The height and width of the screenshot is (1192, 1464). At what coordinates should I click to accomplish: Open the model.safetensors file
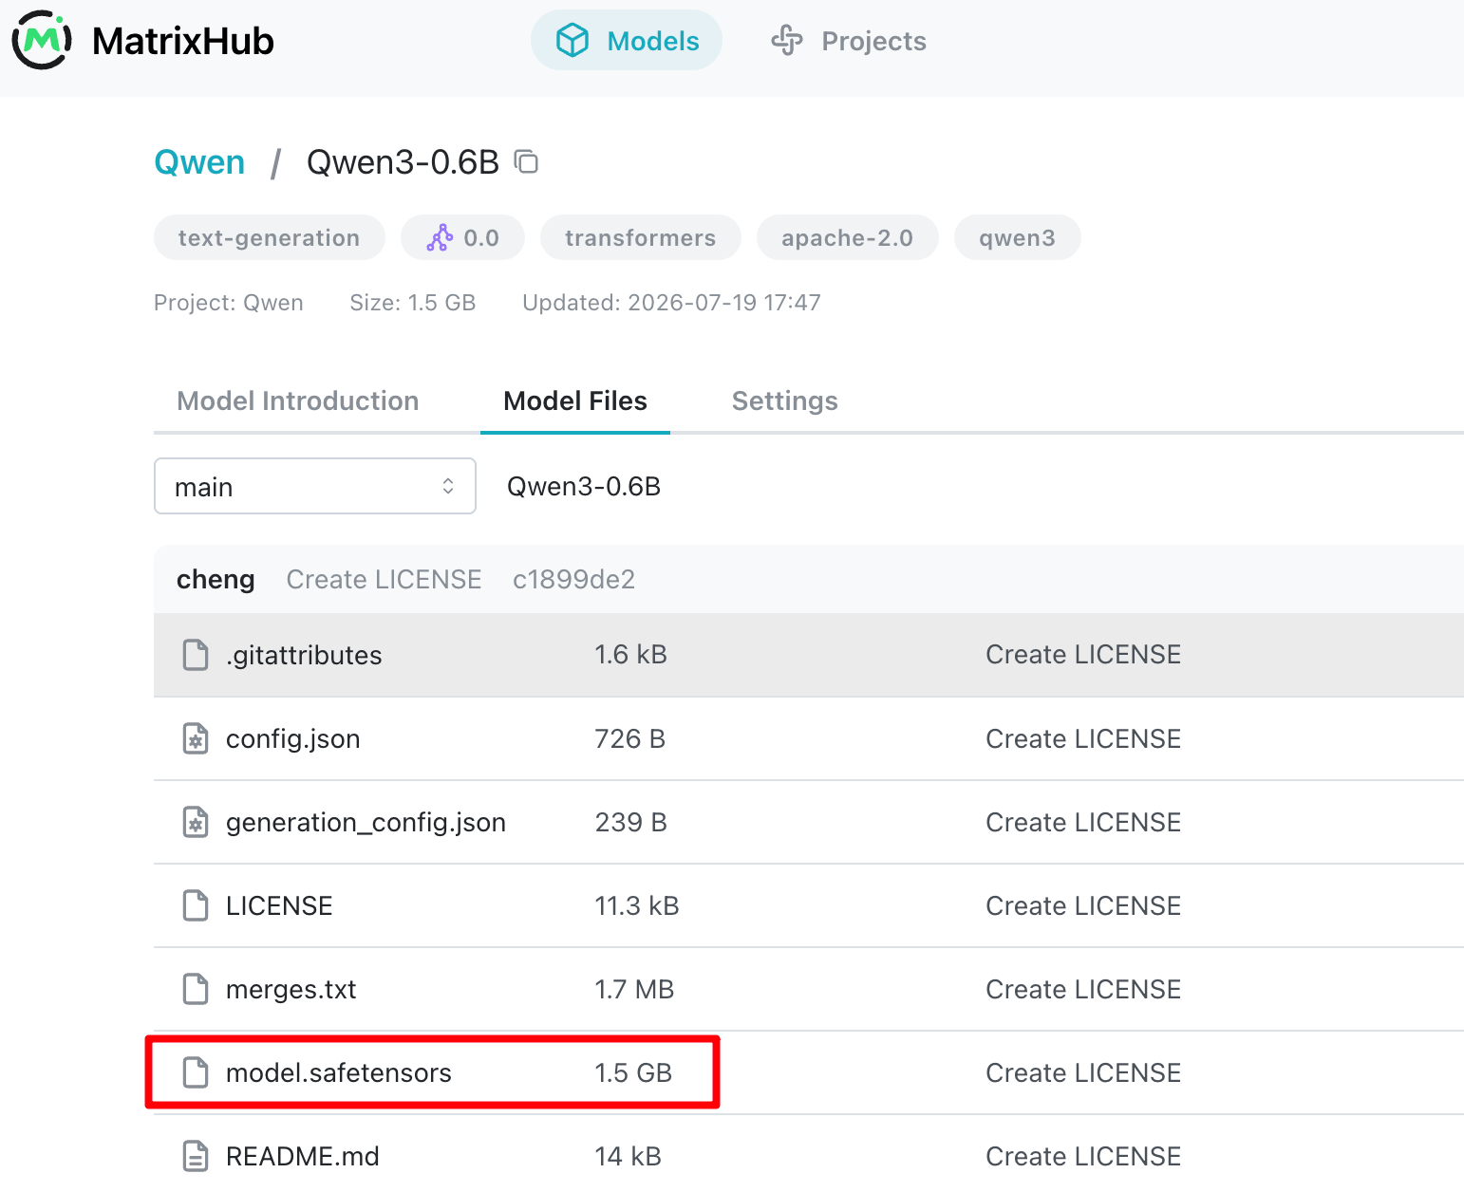339,1072
